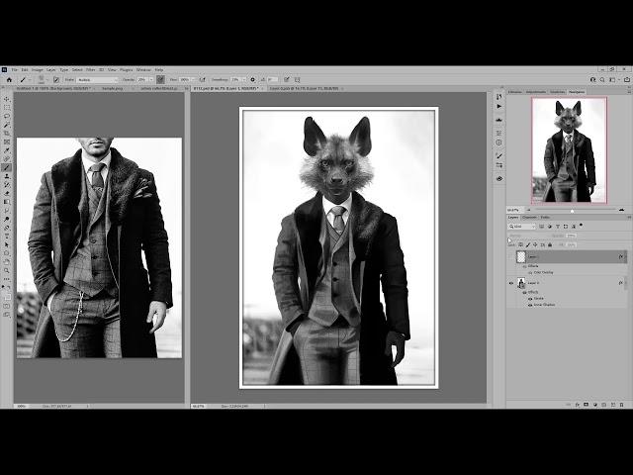Open smoothing options gear icon

253,80
